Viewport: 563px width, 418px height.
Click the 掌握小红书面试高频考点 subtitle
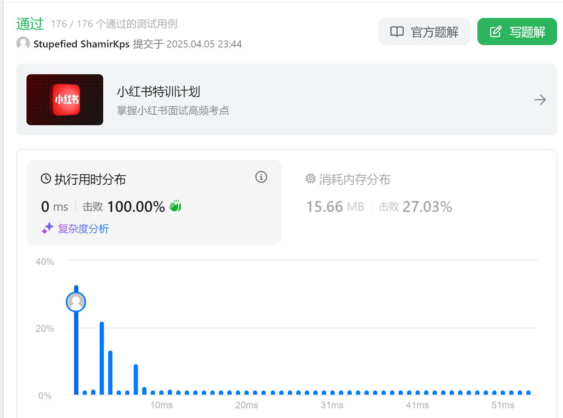click(173, 111)
